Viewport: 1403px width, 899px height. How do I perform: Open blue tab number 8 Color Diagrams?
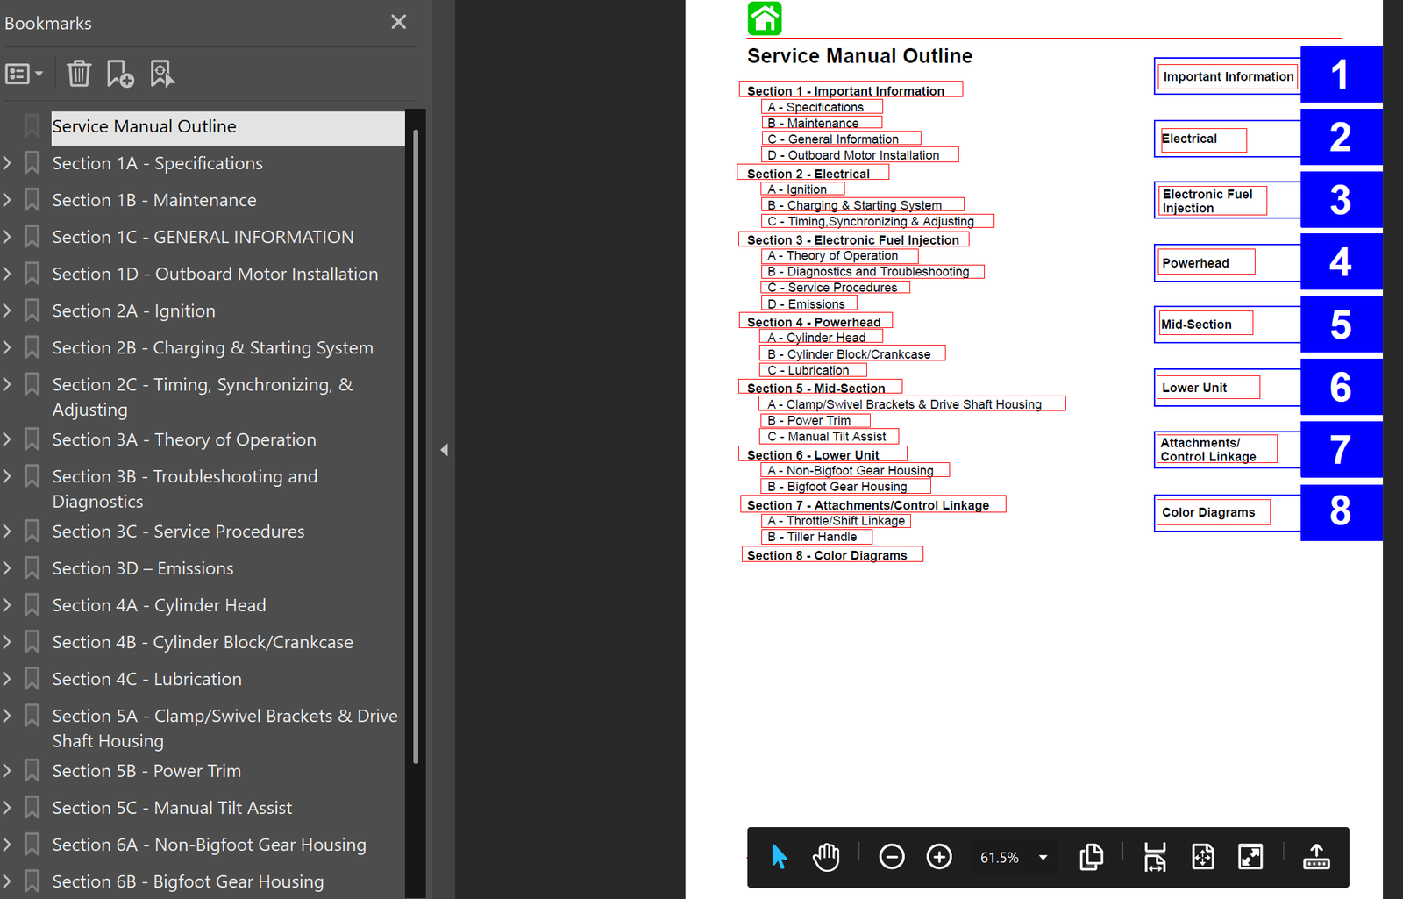point(1340,512)
